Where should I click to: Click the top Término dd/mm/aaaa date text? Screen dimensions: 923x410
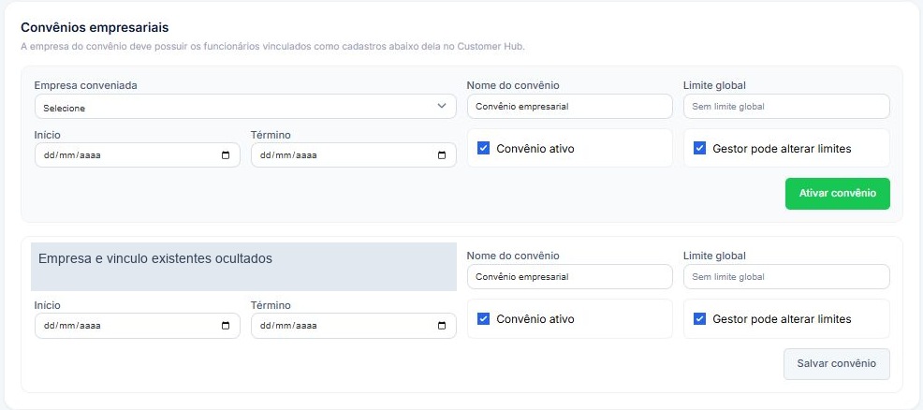288,156
